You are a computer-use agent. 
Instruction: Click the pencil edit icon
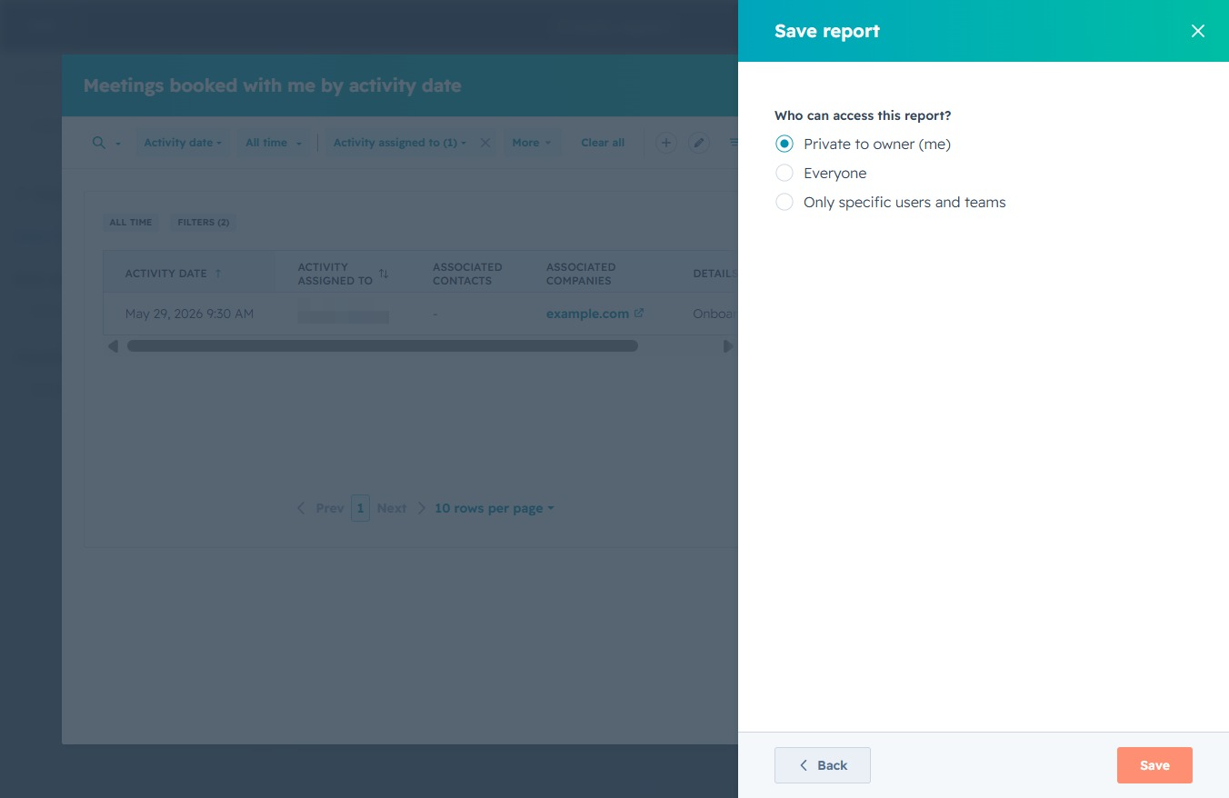pos(698,143)
